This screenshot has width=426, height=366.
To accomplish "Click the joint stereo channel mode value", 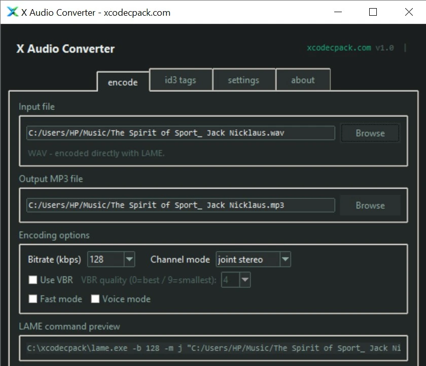I will point(247,260).
